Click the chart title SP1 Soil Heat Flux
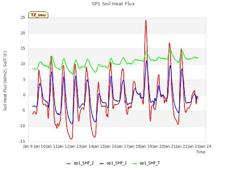 click(113, 4)
